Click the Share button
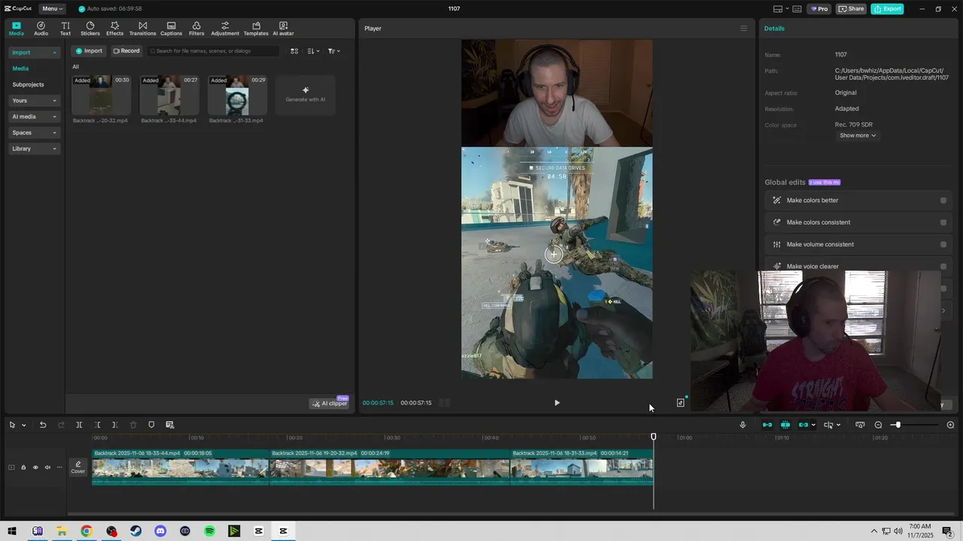Image resolution: width=963 pixels, height=541 pixels. coord(851,9)
